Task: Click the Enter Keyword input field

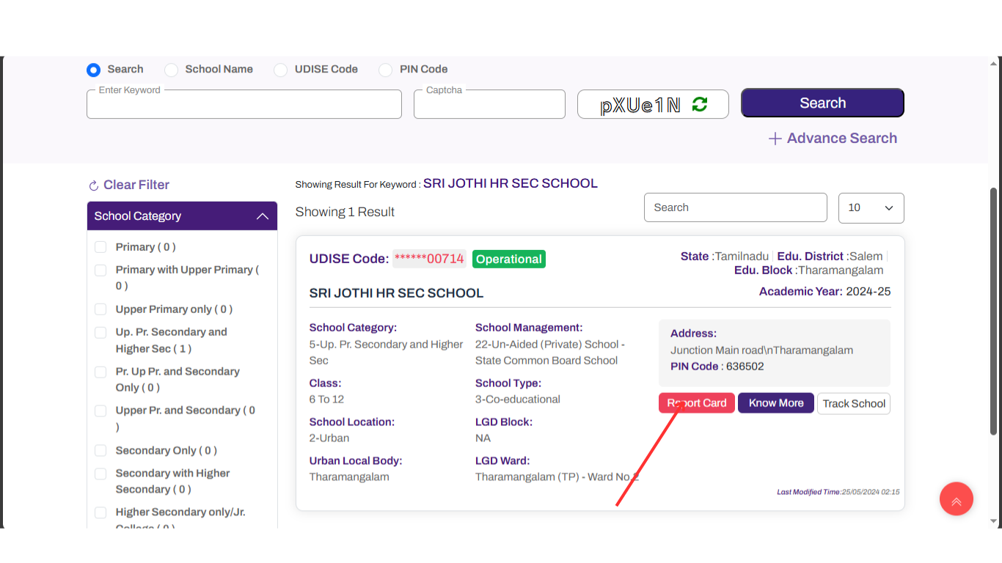Action: point(244,104)
